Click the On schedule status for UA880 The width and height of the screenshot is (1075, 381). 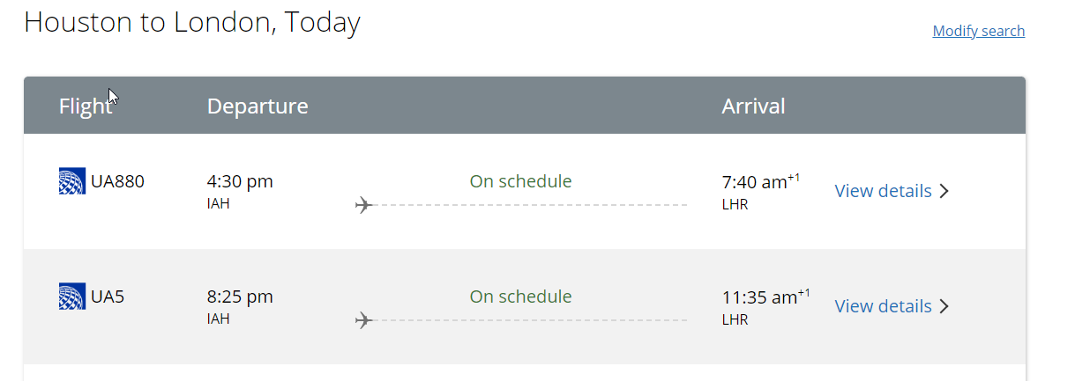coord(520,181)
